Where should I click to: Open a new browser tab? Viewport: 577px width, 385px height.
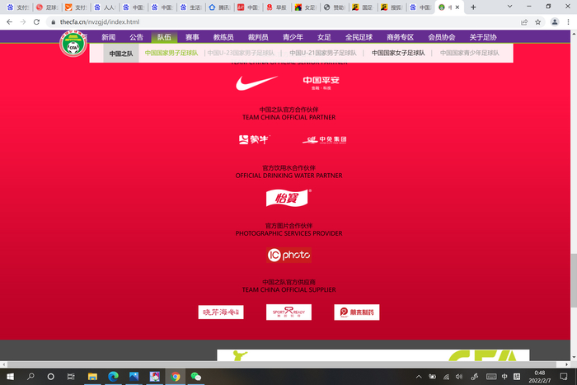pos(473,7)
